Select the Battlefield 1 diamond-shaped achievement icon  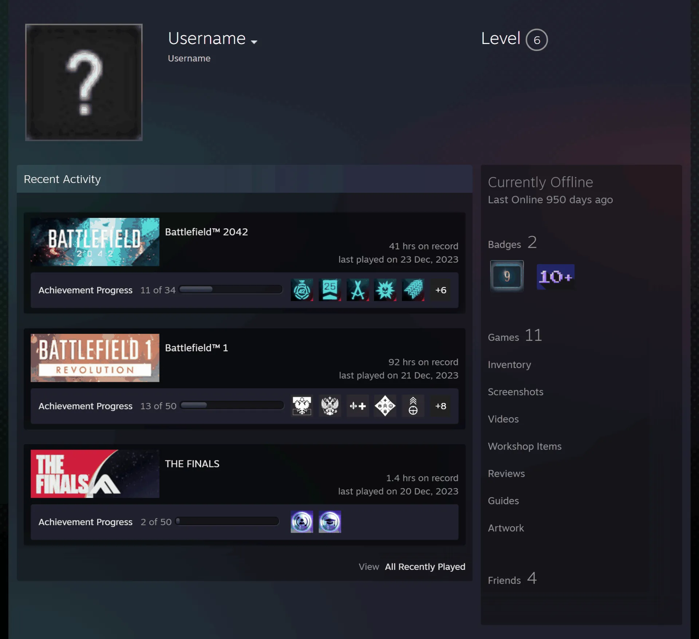(385, 406)
